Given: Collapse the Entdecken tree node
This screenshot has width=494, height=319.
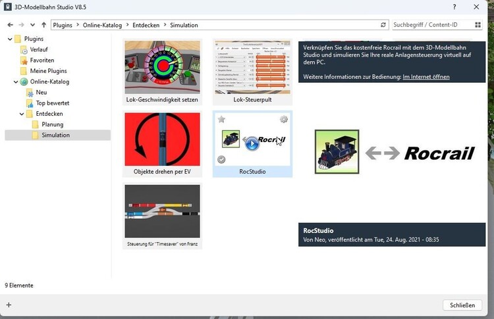Looking at the screenshot, I should (x=22, y=114).
